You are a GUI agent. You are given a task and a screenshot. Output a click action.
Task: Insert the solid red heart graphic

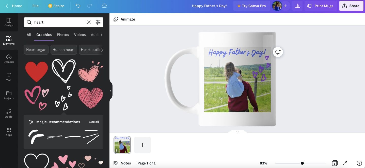pos(37,71)
